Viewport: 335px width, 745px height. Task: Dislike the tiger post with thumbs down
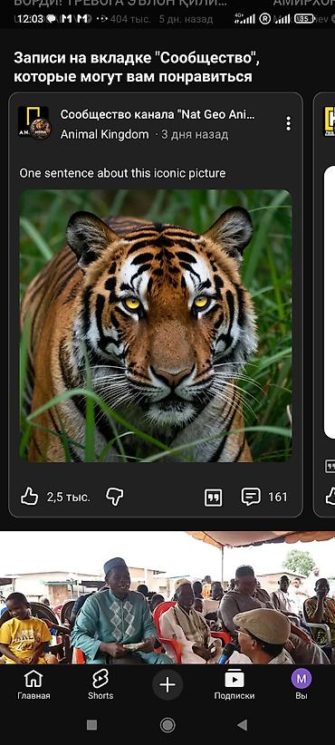(x=114, y=497)
